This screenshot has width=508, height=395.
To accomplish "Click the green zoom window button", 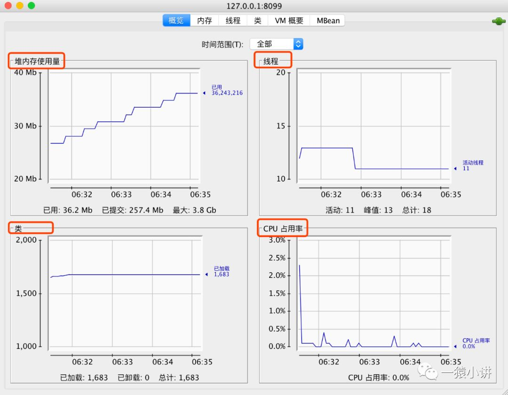I will pos(31,6).
